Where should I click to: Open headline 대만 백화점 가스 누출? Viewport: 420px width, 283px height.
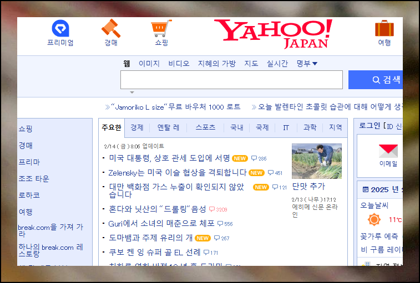[176, 191]
